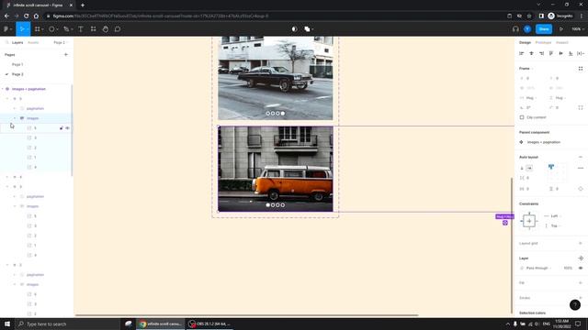Collapse the Images + pagination component
Image resolution: width=588 pixels, height=330 pixels.
pos(3,89)
